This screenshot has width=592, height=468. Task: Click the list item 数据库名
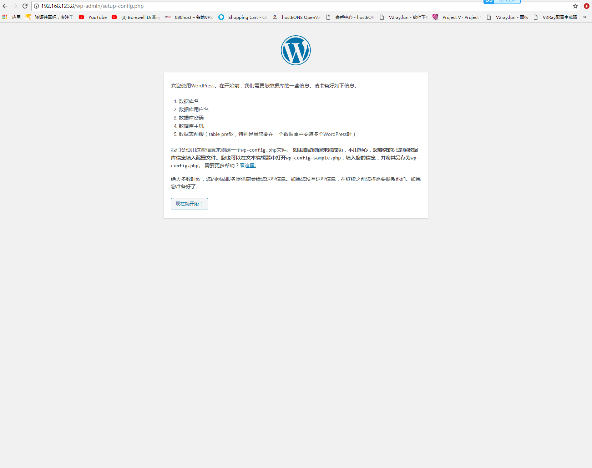pos(189,101)
